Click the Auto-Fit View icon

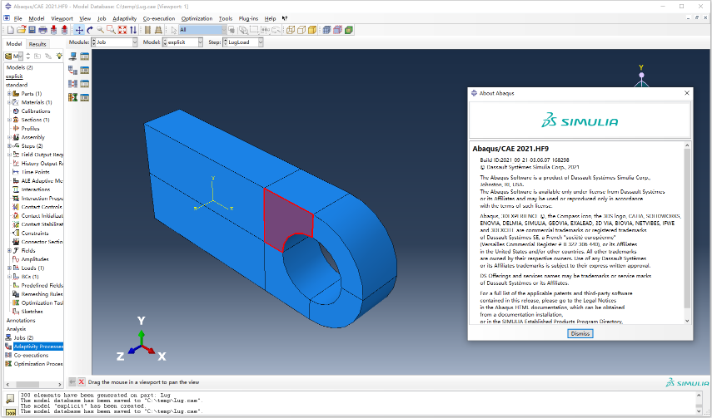coord(122,30)
